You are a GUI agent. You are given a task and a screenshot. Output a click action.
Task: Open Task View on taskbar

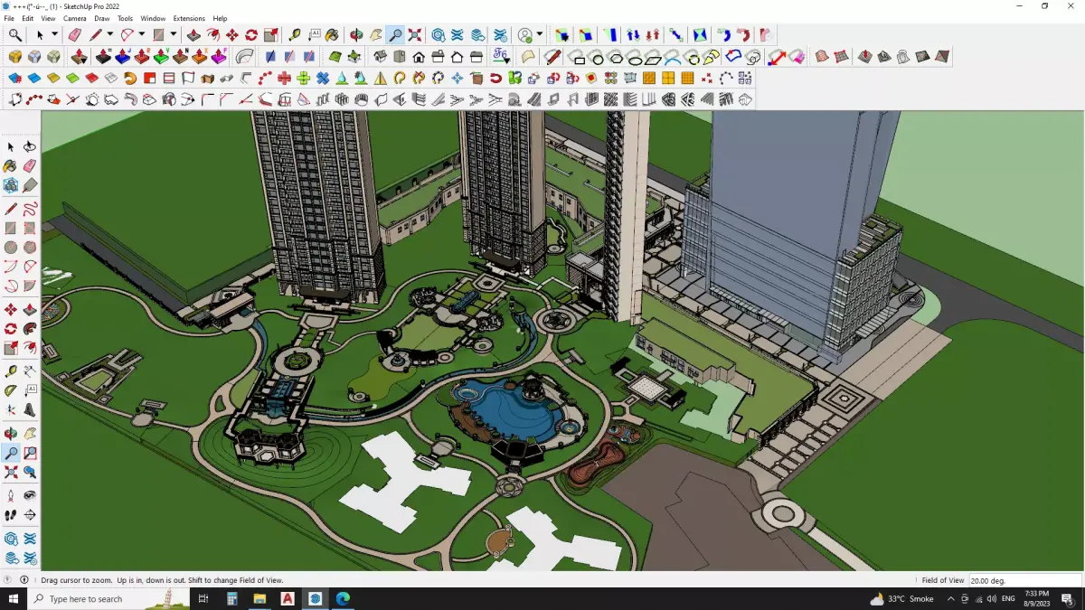pos(203,598)
